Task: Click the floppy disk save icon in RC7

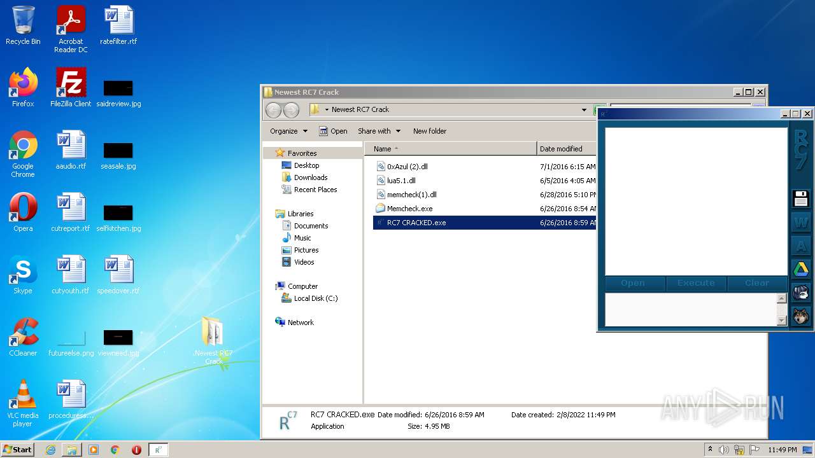Action: [x=800, y=199]
